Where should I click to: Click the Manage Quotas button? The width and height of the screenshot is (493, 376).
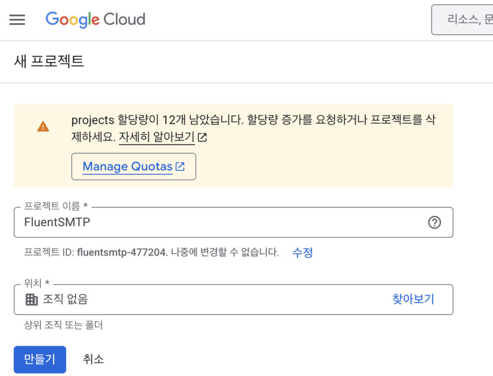pos(134,166)
